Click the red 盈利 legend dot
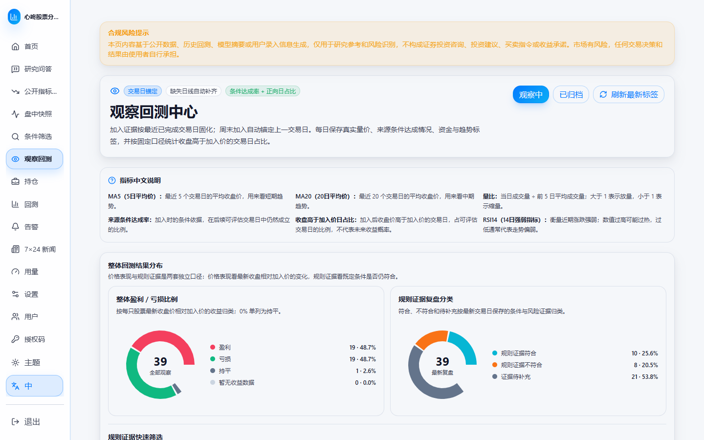This screenshot has height=440, width=704. point(213,347)
